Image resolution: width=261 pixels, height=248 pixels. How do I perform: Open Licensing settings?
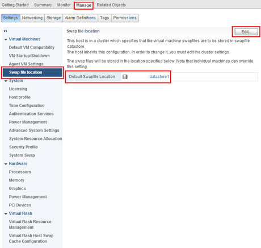click(x=18, y=89)
